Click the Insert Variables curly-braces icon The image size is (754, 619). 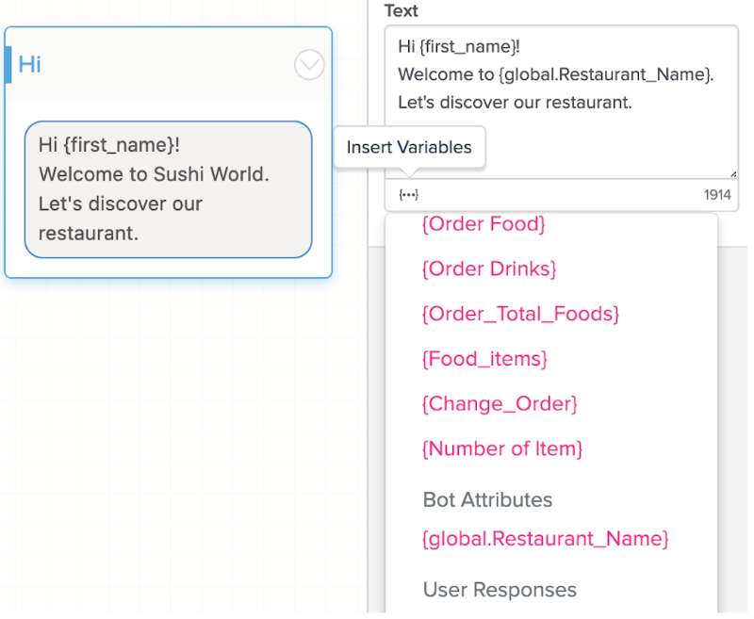click(x=408, y=195)
